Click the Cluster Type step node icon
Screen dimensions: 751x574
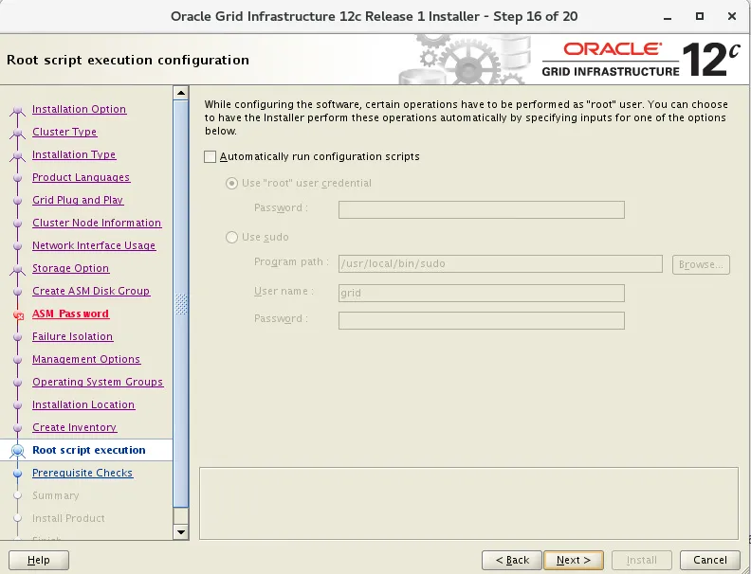coord(18,133)
